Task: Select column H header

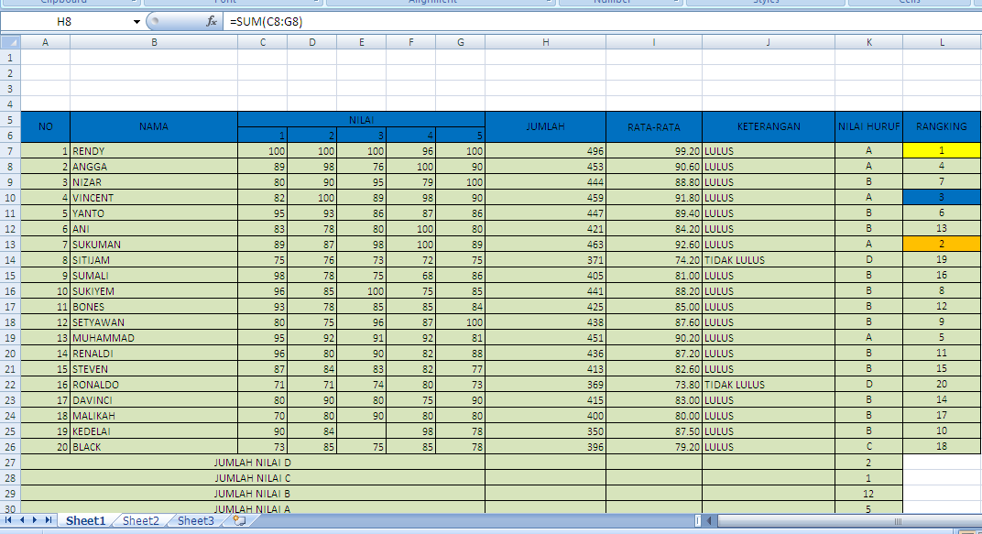Action: click(545, 42)
